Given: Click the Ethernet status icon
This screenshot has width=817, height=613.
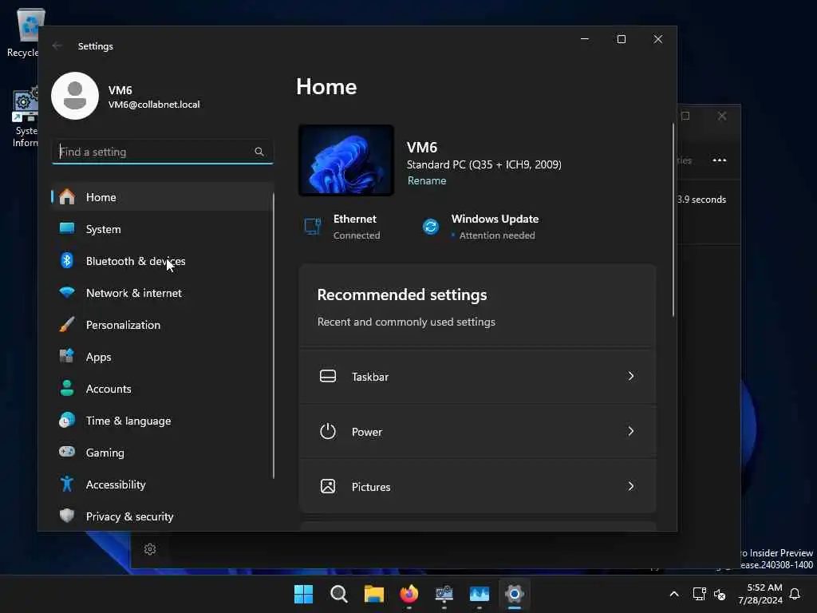Looking at the screenshot, I should click(313, 227).
